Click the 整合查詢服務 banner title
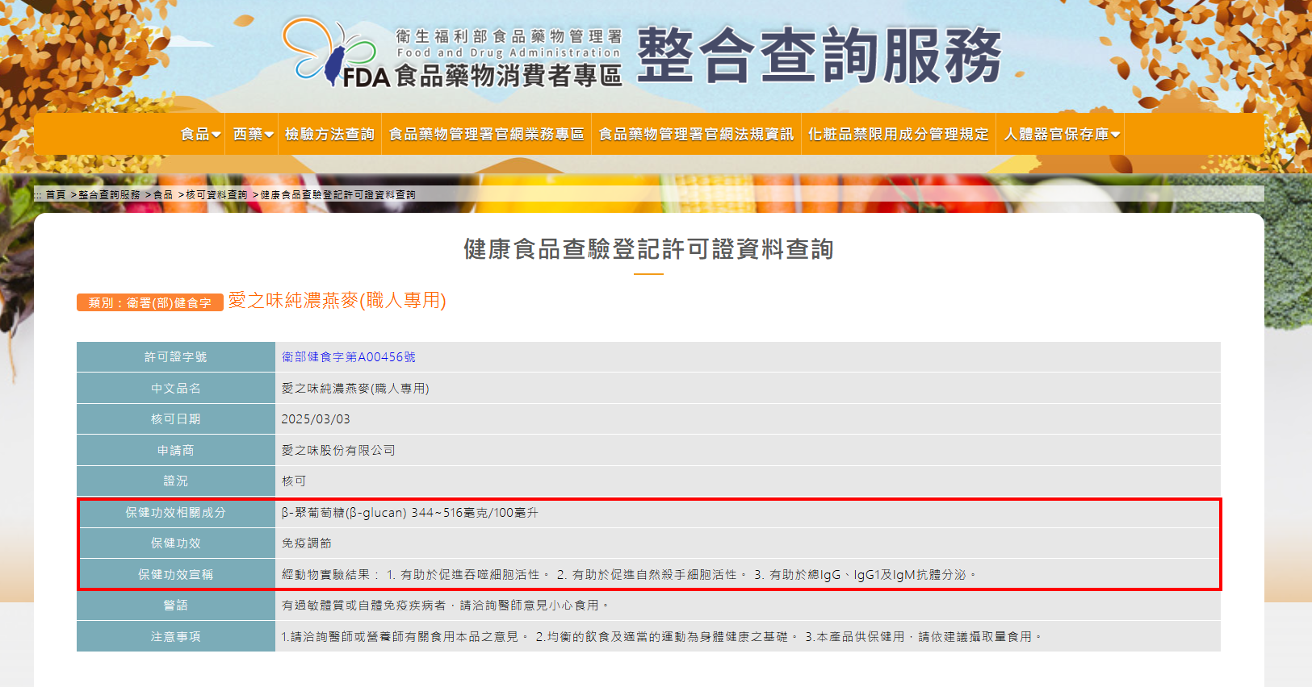 [819, 56]
